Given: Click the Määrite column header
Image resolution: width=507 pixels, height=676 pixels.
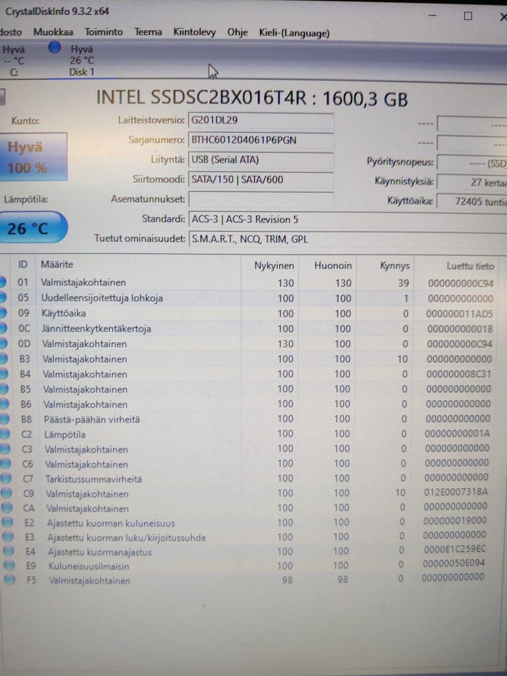Looking at the screenshot, I should (139, 265).
